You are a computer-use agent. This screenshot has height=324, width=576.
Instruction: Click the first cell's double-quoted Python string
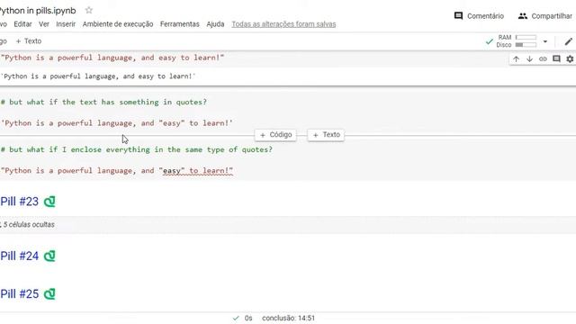112,58
